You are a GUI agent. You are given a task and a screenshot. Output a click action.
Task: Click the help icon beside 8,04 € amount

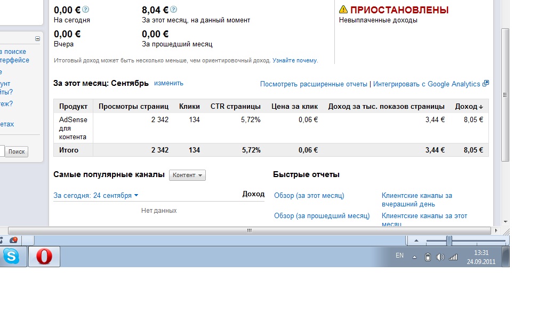click(173, 10)
